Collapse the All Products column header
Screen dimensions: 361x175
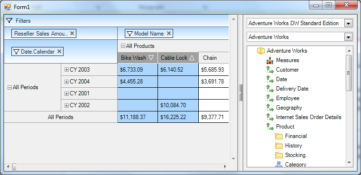coord(123,46)
